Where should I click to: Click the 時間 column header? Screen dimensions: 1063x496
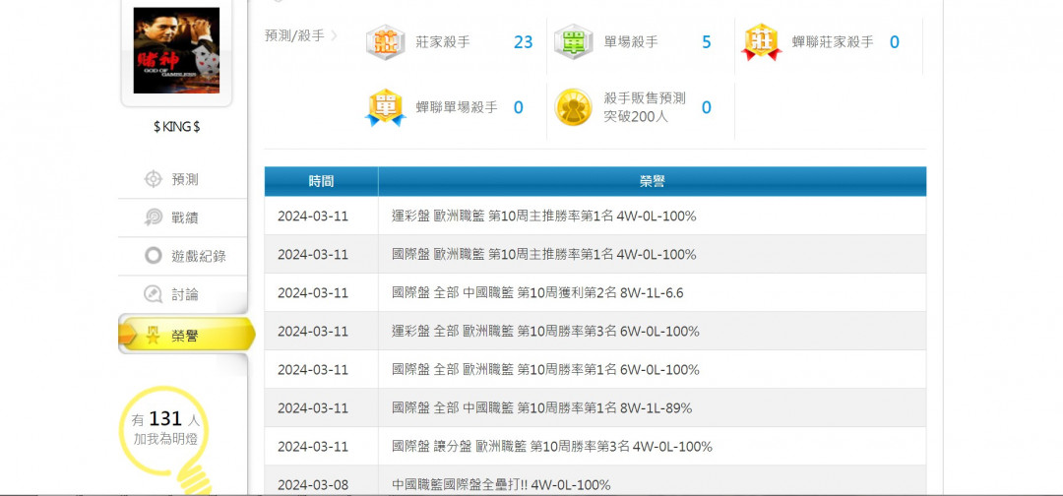click(x=321, y=181)
